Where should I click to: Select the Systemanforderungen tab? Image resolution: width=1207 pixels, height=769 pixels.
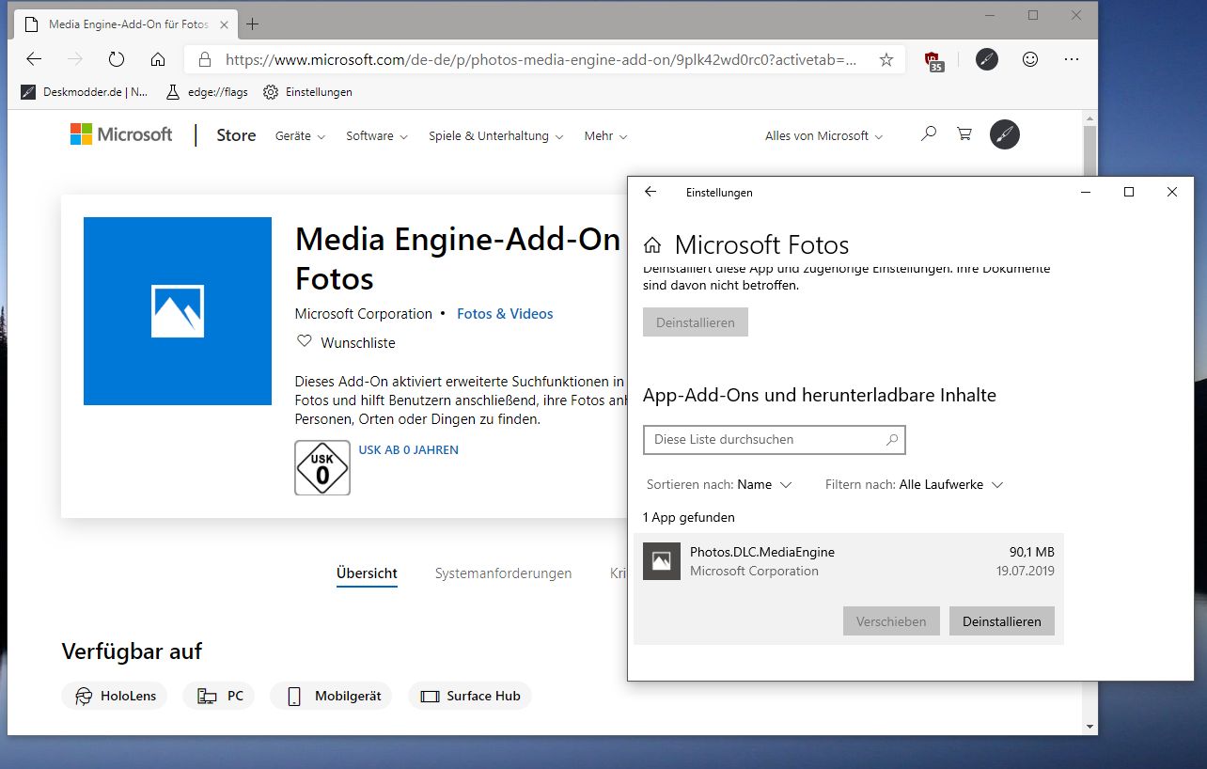(503, 573)
